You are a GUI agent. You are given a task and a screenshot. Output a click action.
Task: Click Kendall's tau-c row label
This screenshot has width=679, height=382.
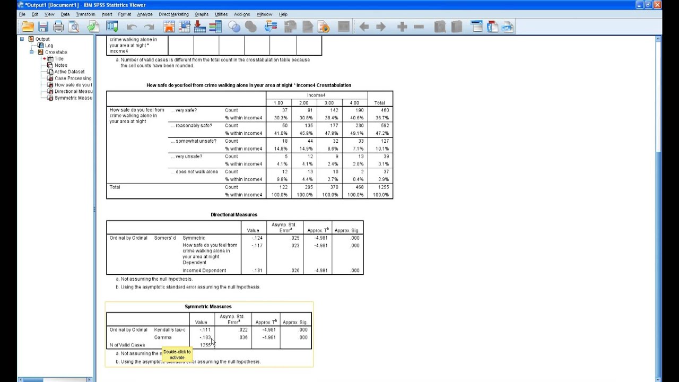[x=170, y=330]
